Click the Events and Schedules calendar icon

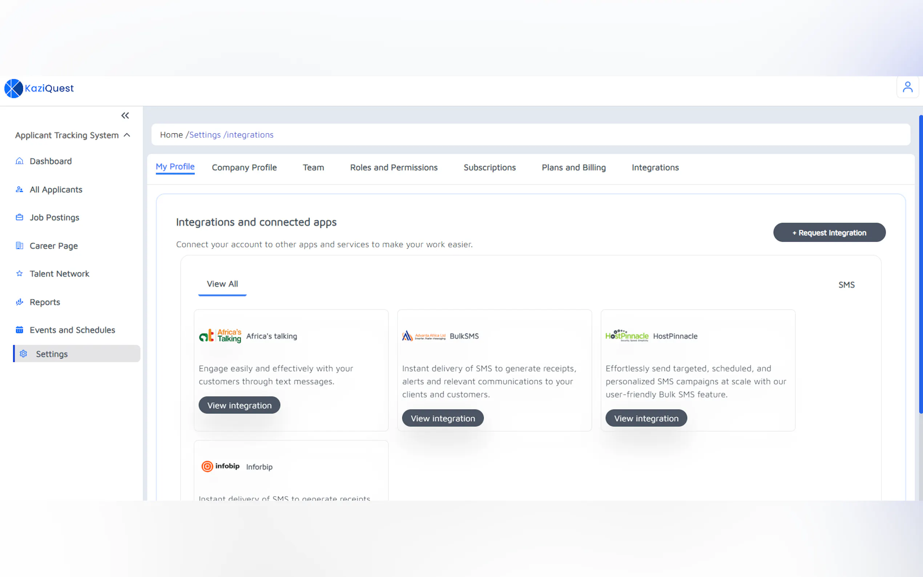point(20,330)
